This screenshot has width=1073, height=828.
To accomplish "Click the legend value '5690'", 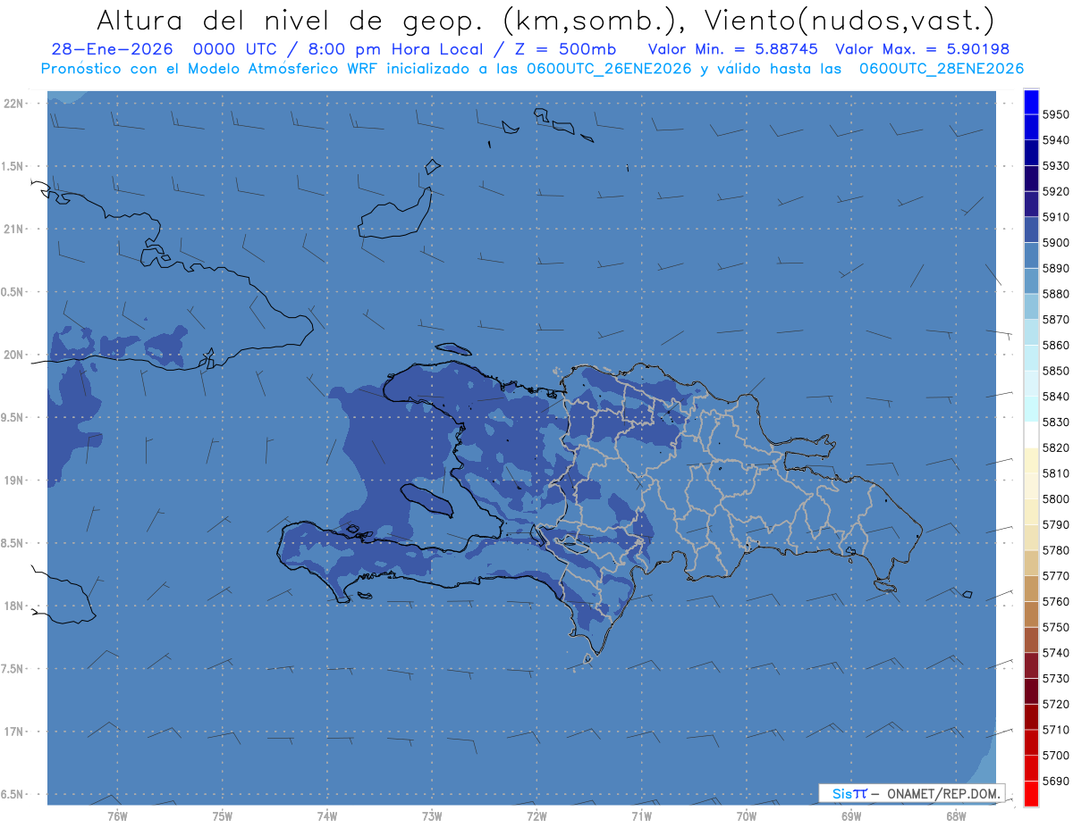I will pyautogui.click(x=1055, y=782).
